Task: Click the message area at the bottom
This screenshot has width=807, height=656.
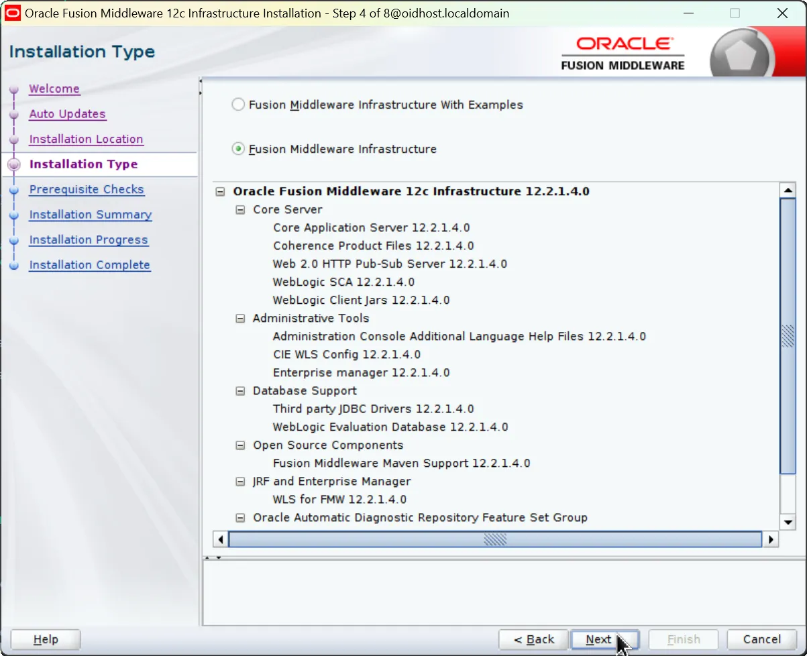Action: point(503,593)
